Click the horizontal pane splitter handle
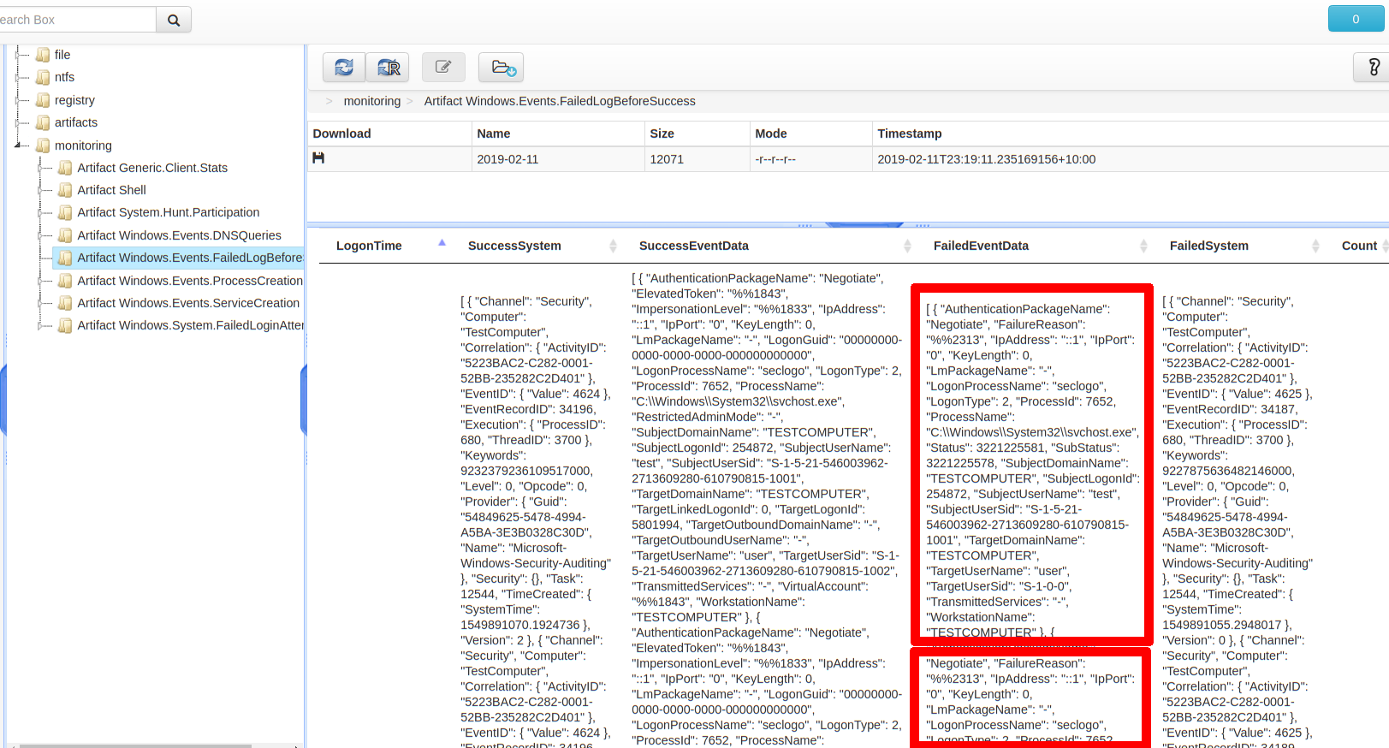This screenshot has height=748, width=1389. point(864,225)
